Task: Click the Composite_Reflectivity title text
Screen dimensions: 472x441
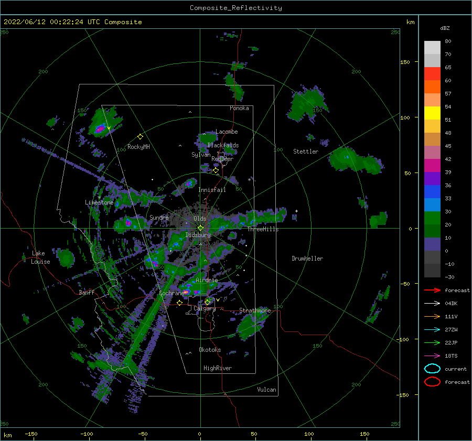Action: 236,8
